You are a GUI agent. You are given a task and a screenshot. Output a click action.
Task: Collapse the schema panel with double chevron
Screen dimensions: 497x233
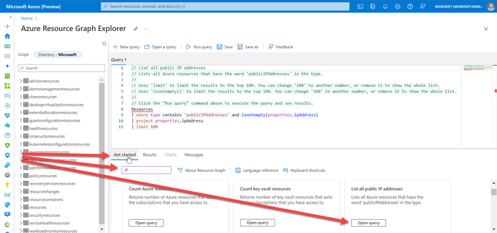pyautogui.click(x=104, y=44)
